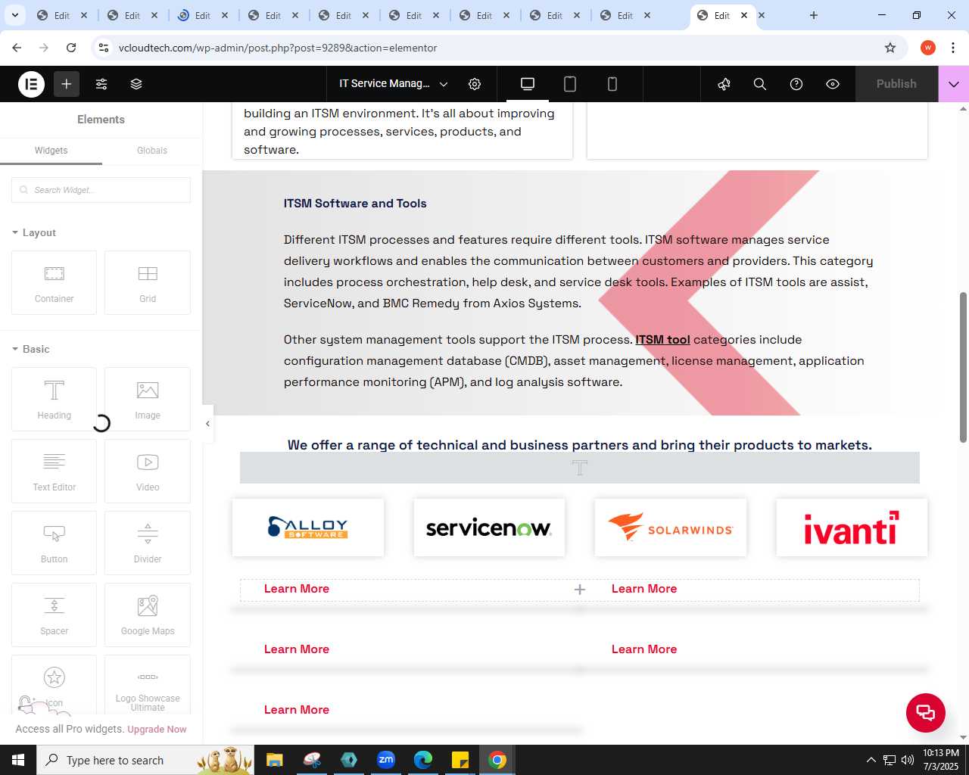Image resolution: width=969 pixels, height=775 pixels.
Task: Select the Button widget
Action: tap(55, 543)
